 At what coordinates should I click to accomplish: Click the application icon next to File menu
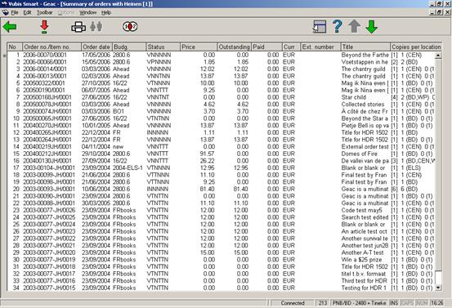point(5,13)
